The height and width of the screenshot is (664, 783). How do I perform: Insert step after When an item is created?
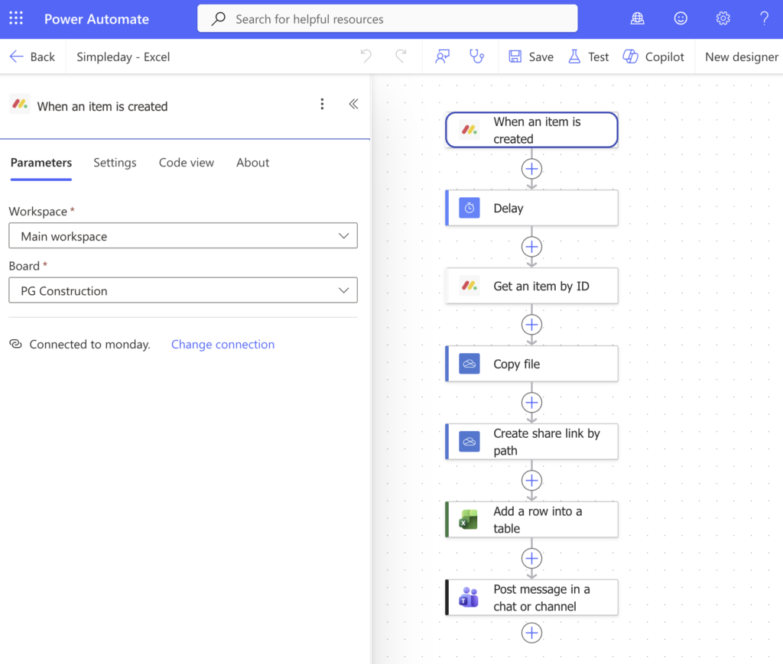click(x=532, y=169)
